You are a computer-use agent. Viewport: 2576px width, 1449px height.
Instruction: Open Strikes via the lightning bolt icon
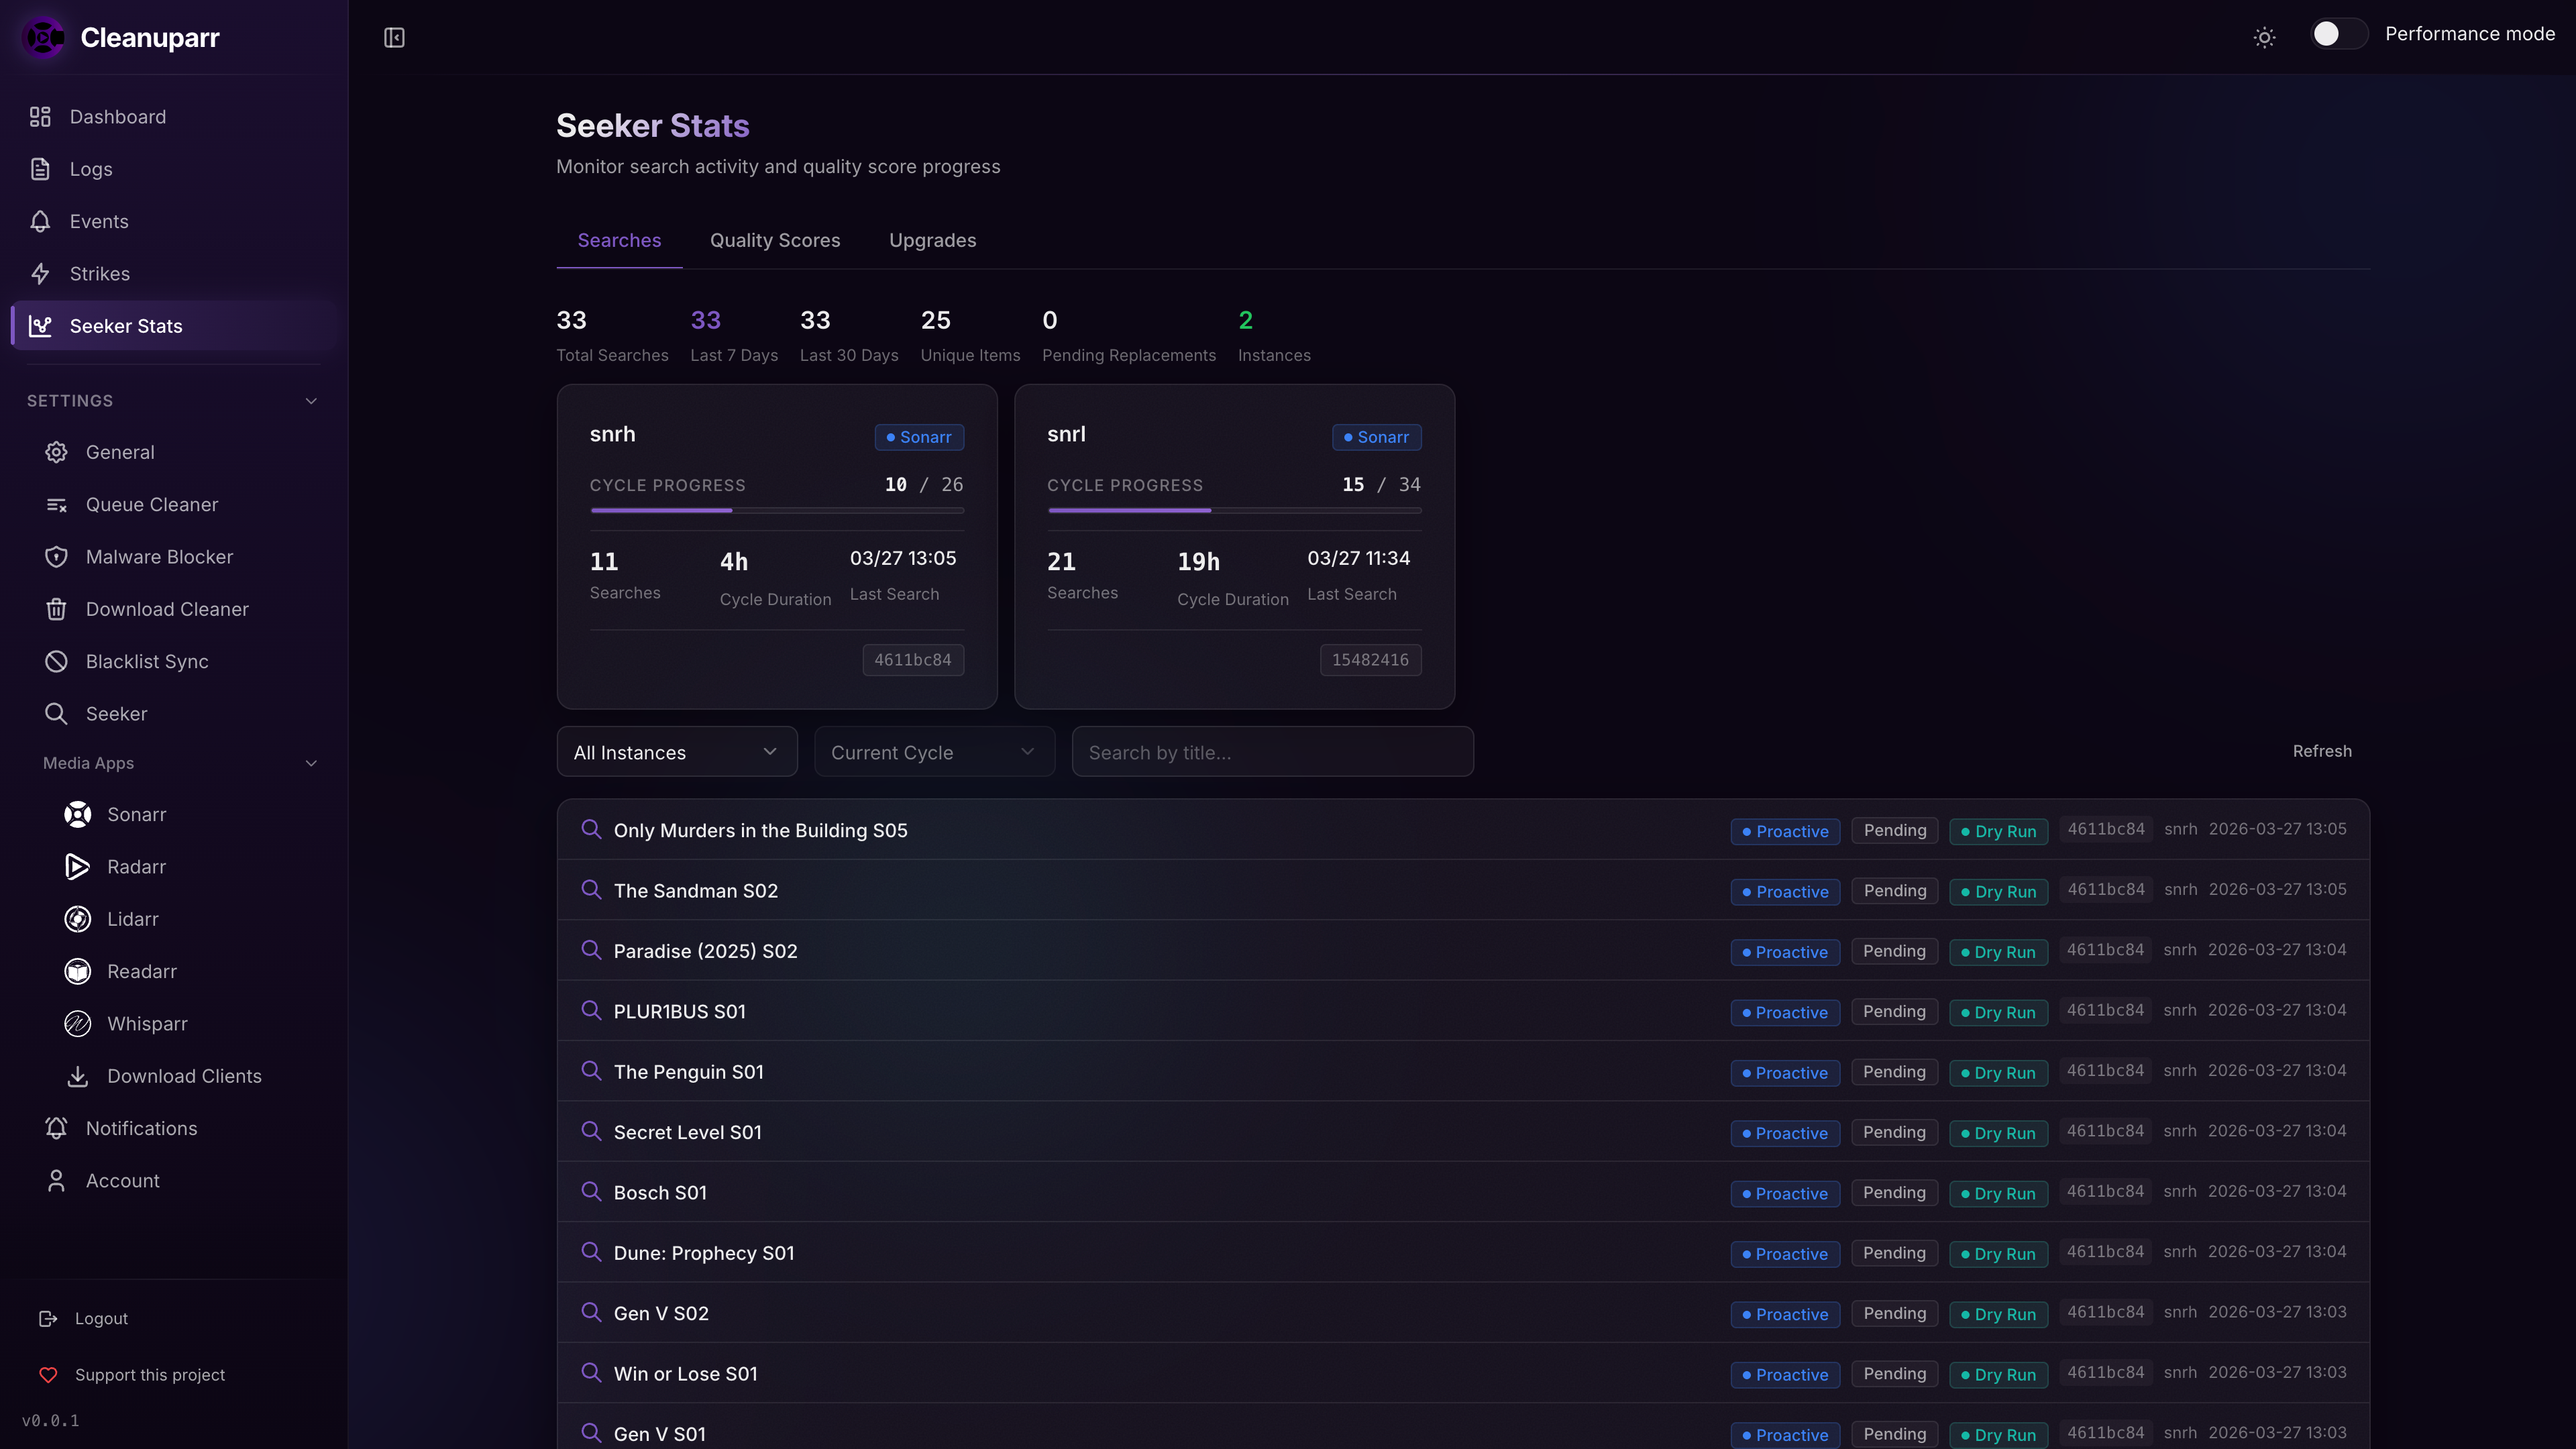[40, 274]
